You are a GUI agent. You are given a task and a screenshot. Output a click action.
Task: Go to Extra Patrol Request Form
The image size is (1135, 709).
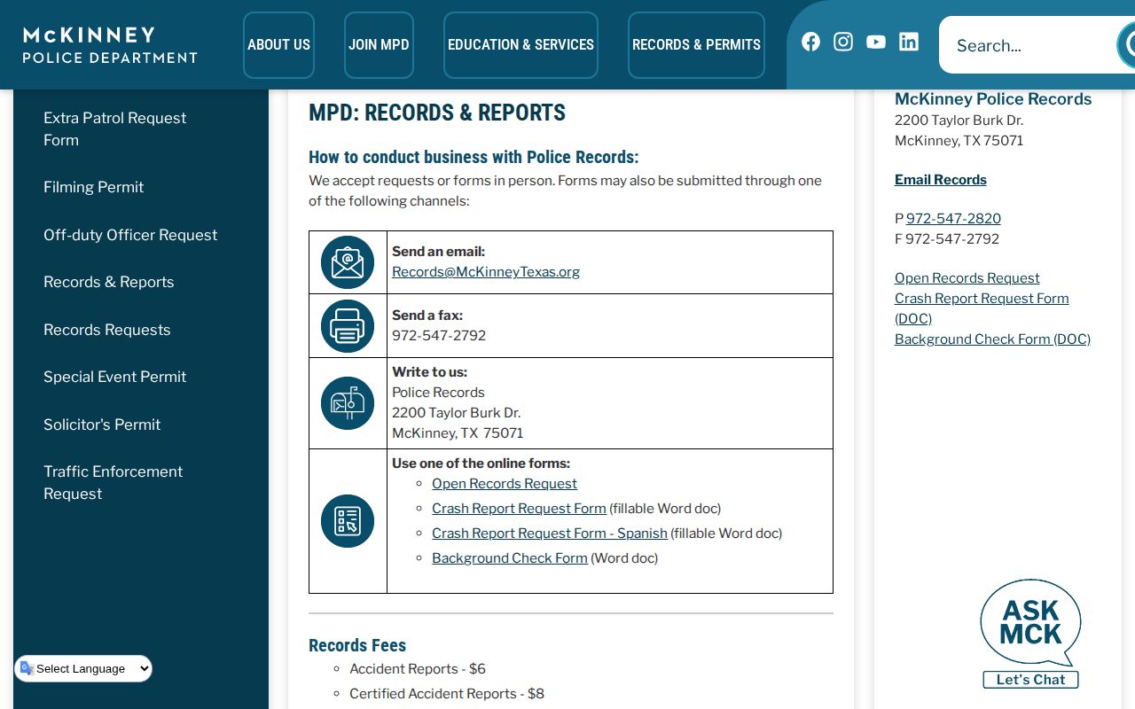tap(114, 129)
